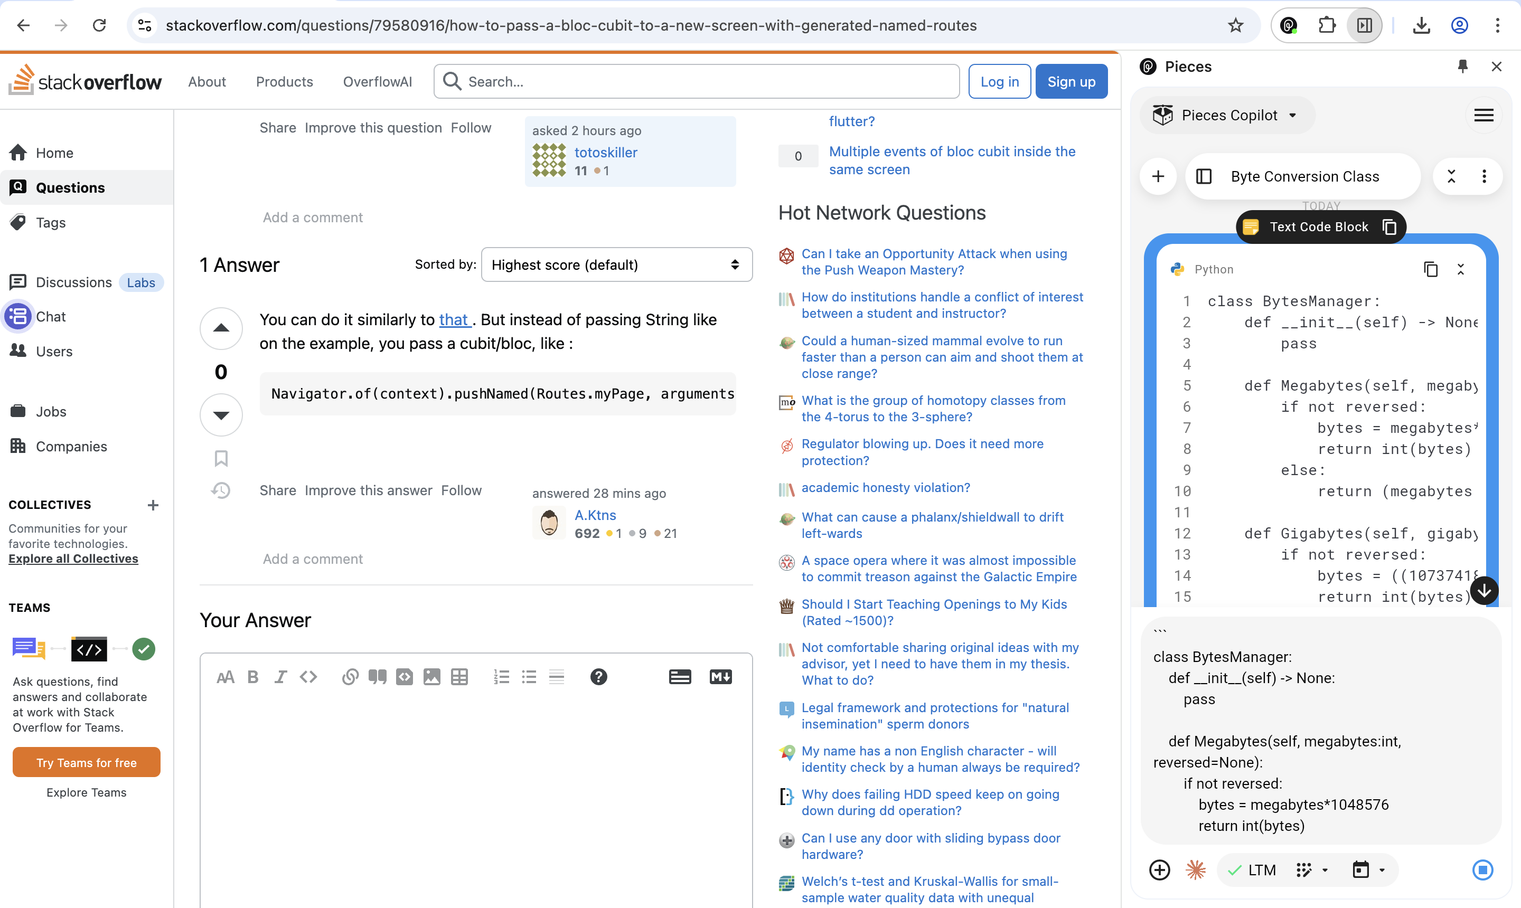Copy Python code snippet in Pieces

1430,269
